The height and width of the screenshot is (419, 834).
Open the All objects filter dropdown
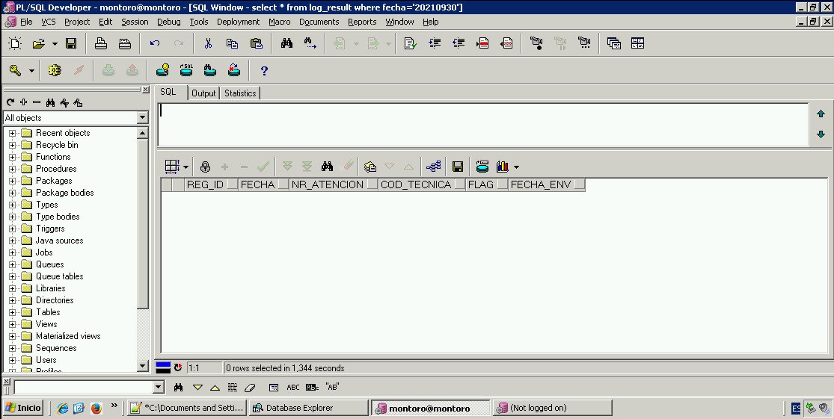click(x=143, y=118)
